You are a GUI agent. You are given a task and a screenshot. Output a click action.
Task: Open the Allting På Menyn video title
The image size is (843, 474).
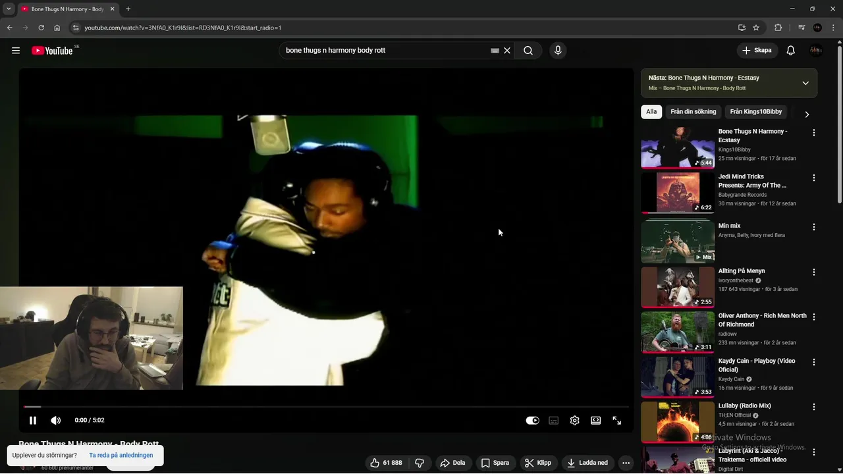point(742,271)
